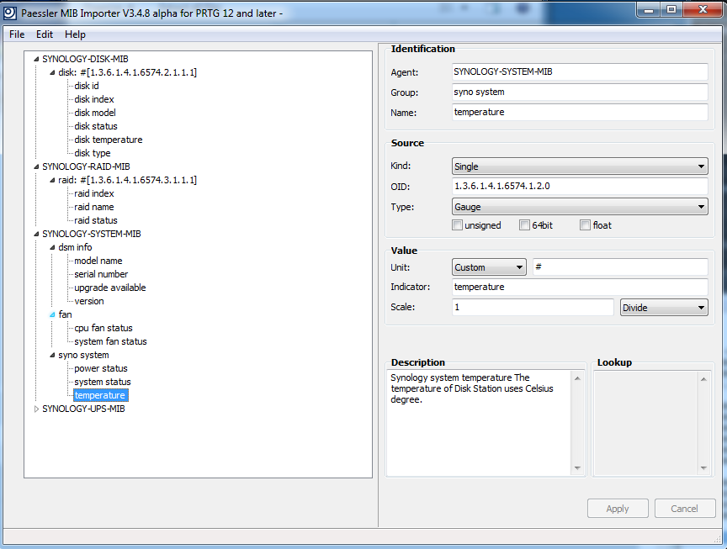This screenshot has height=549, width=727.
Task: Select the 'disk model' tree item
Action: click(x=95, y=113)
